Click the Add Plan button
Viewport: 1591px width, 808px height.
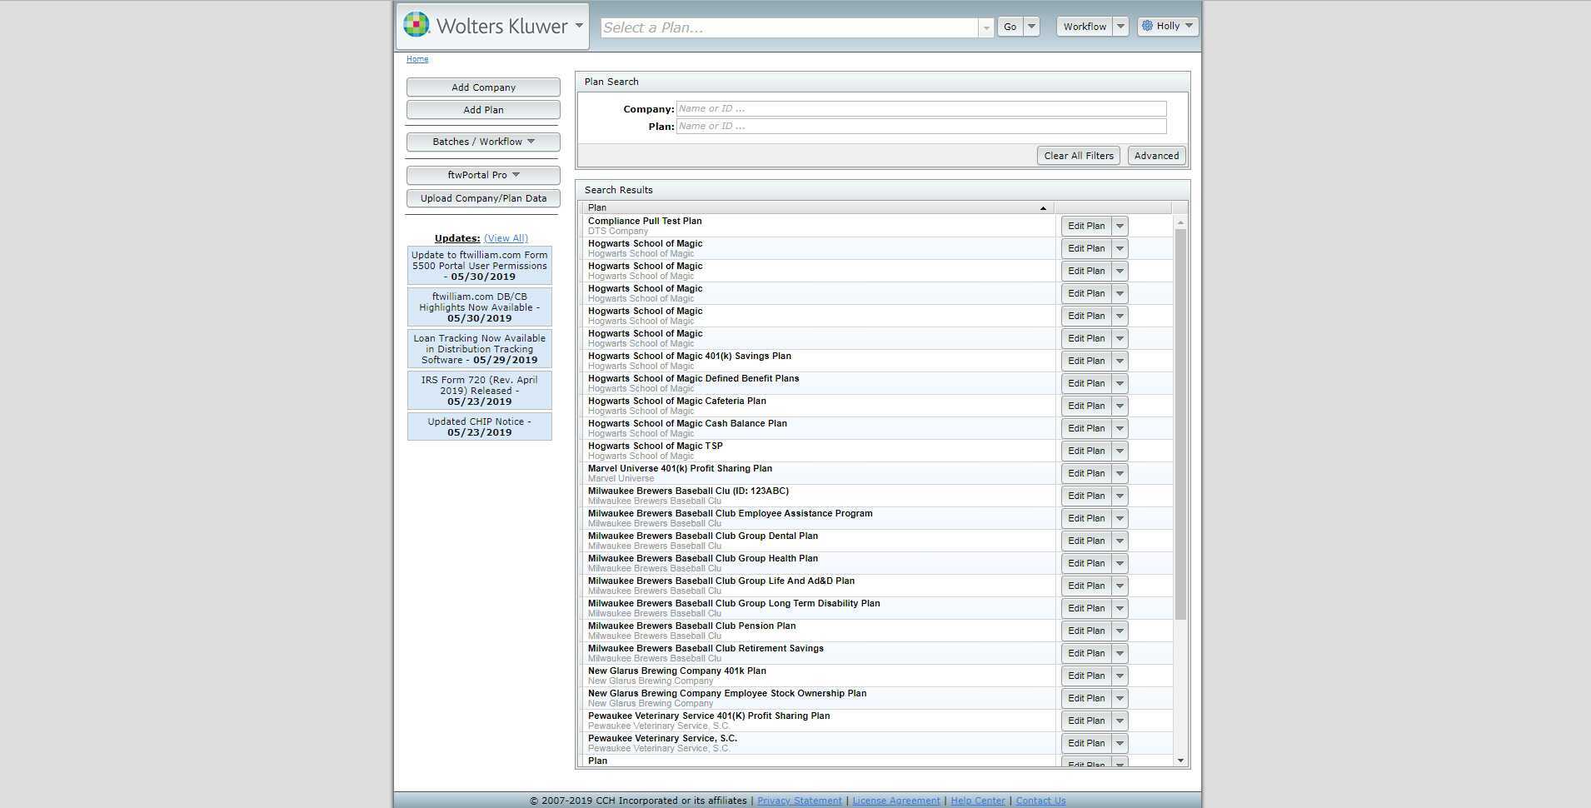(x=483, y=110)
